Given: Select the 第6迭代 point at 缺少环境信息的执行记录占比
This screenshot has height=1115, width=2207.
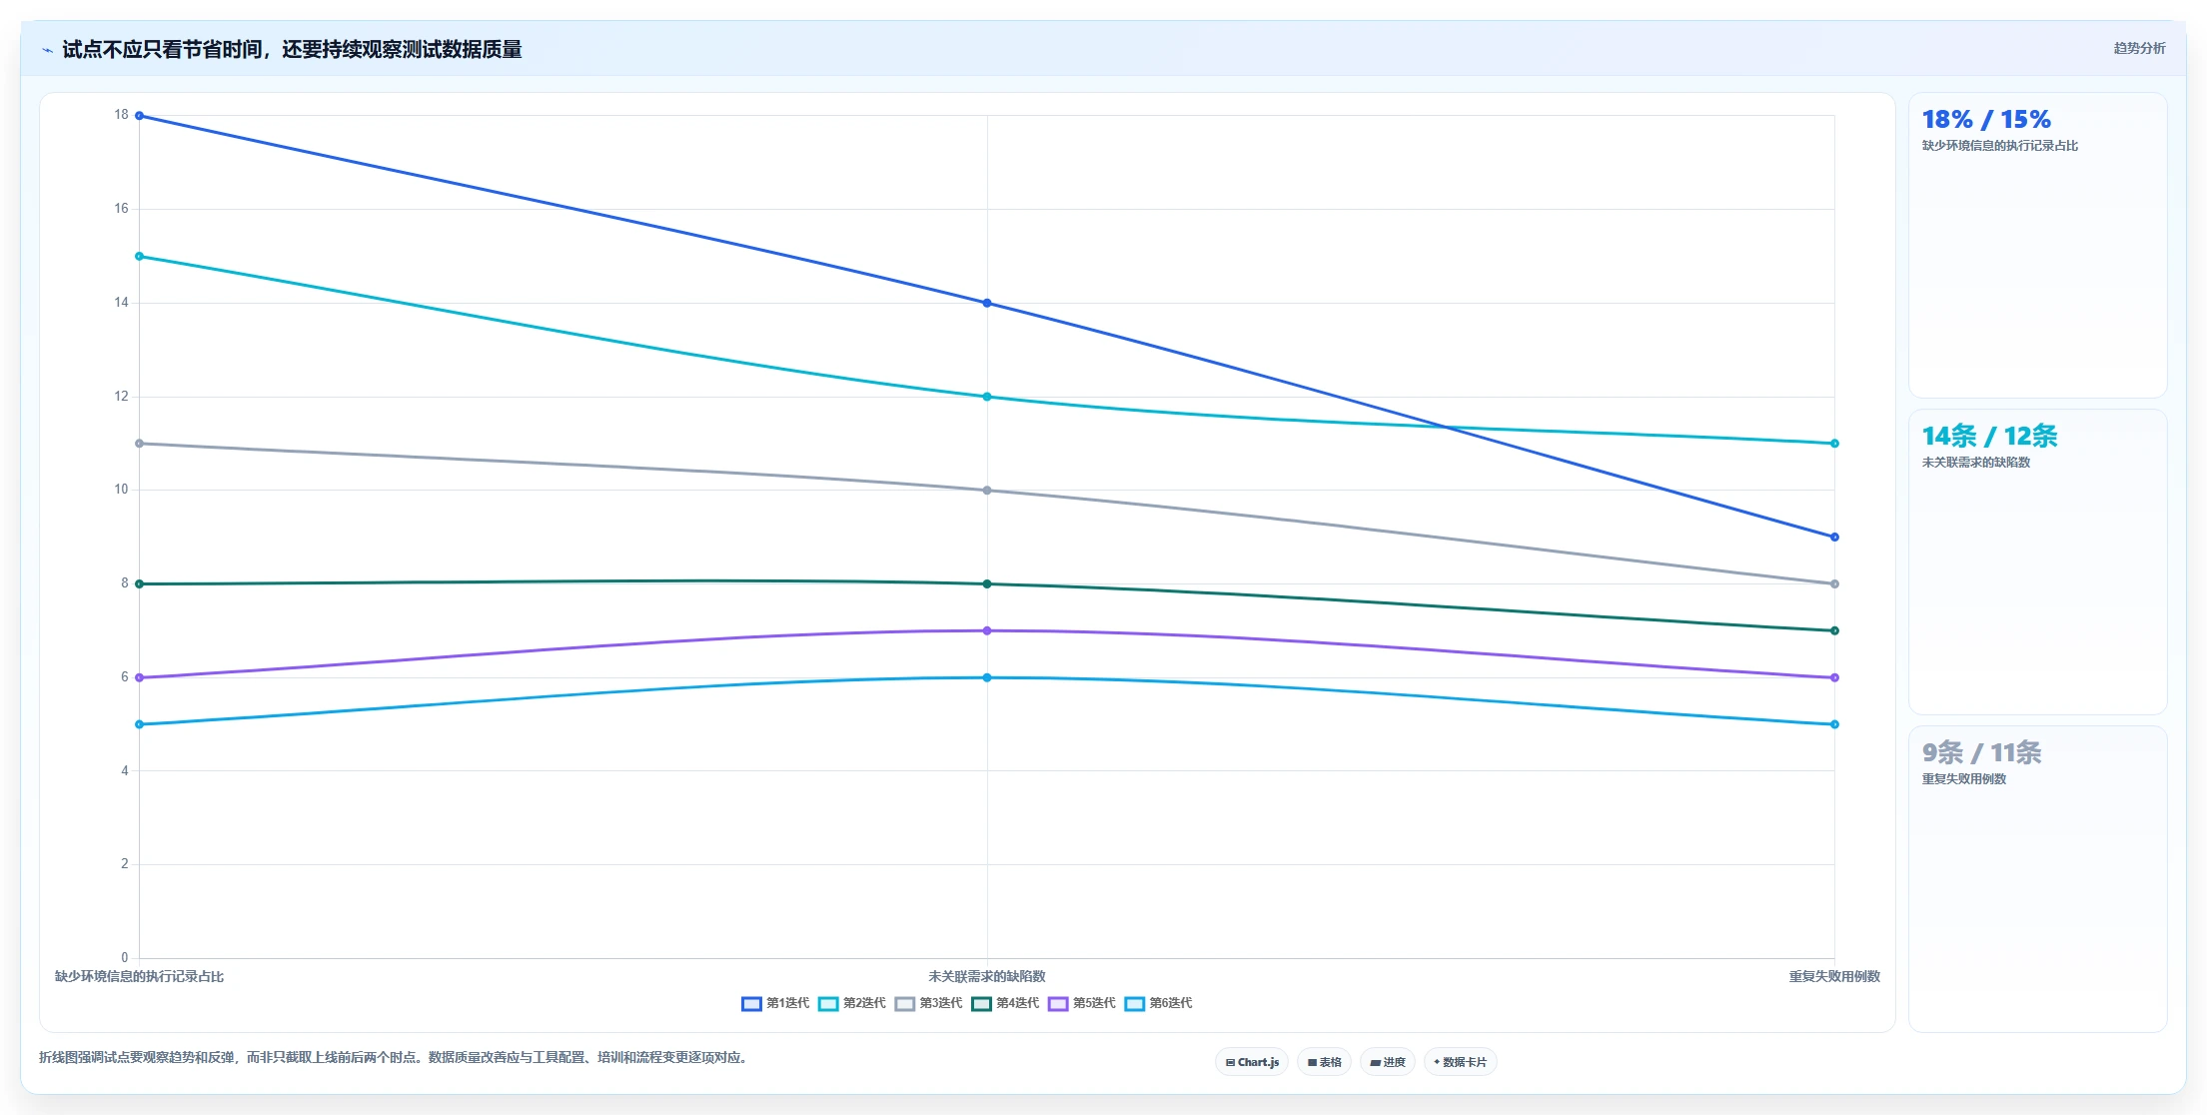Looking at the screenshot, I should 139,724.
